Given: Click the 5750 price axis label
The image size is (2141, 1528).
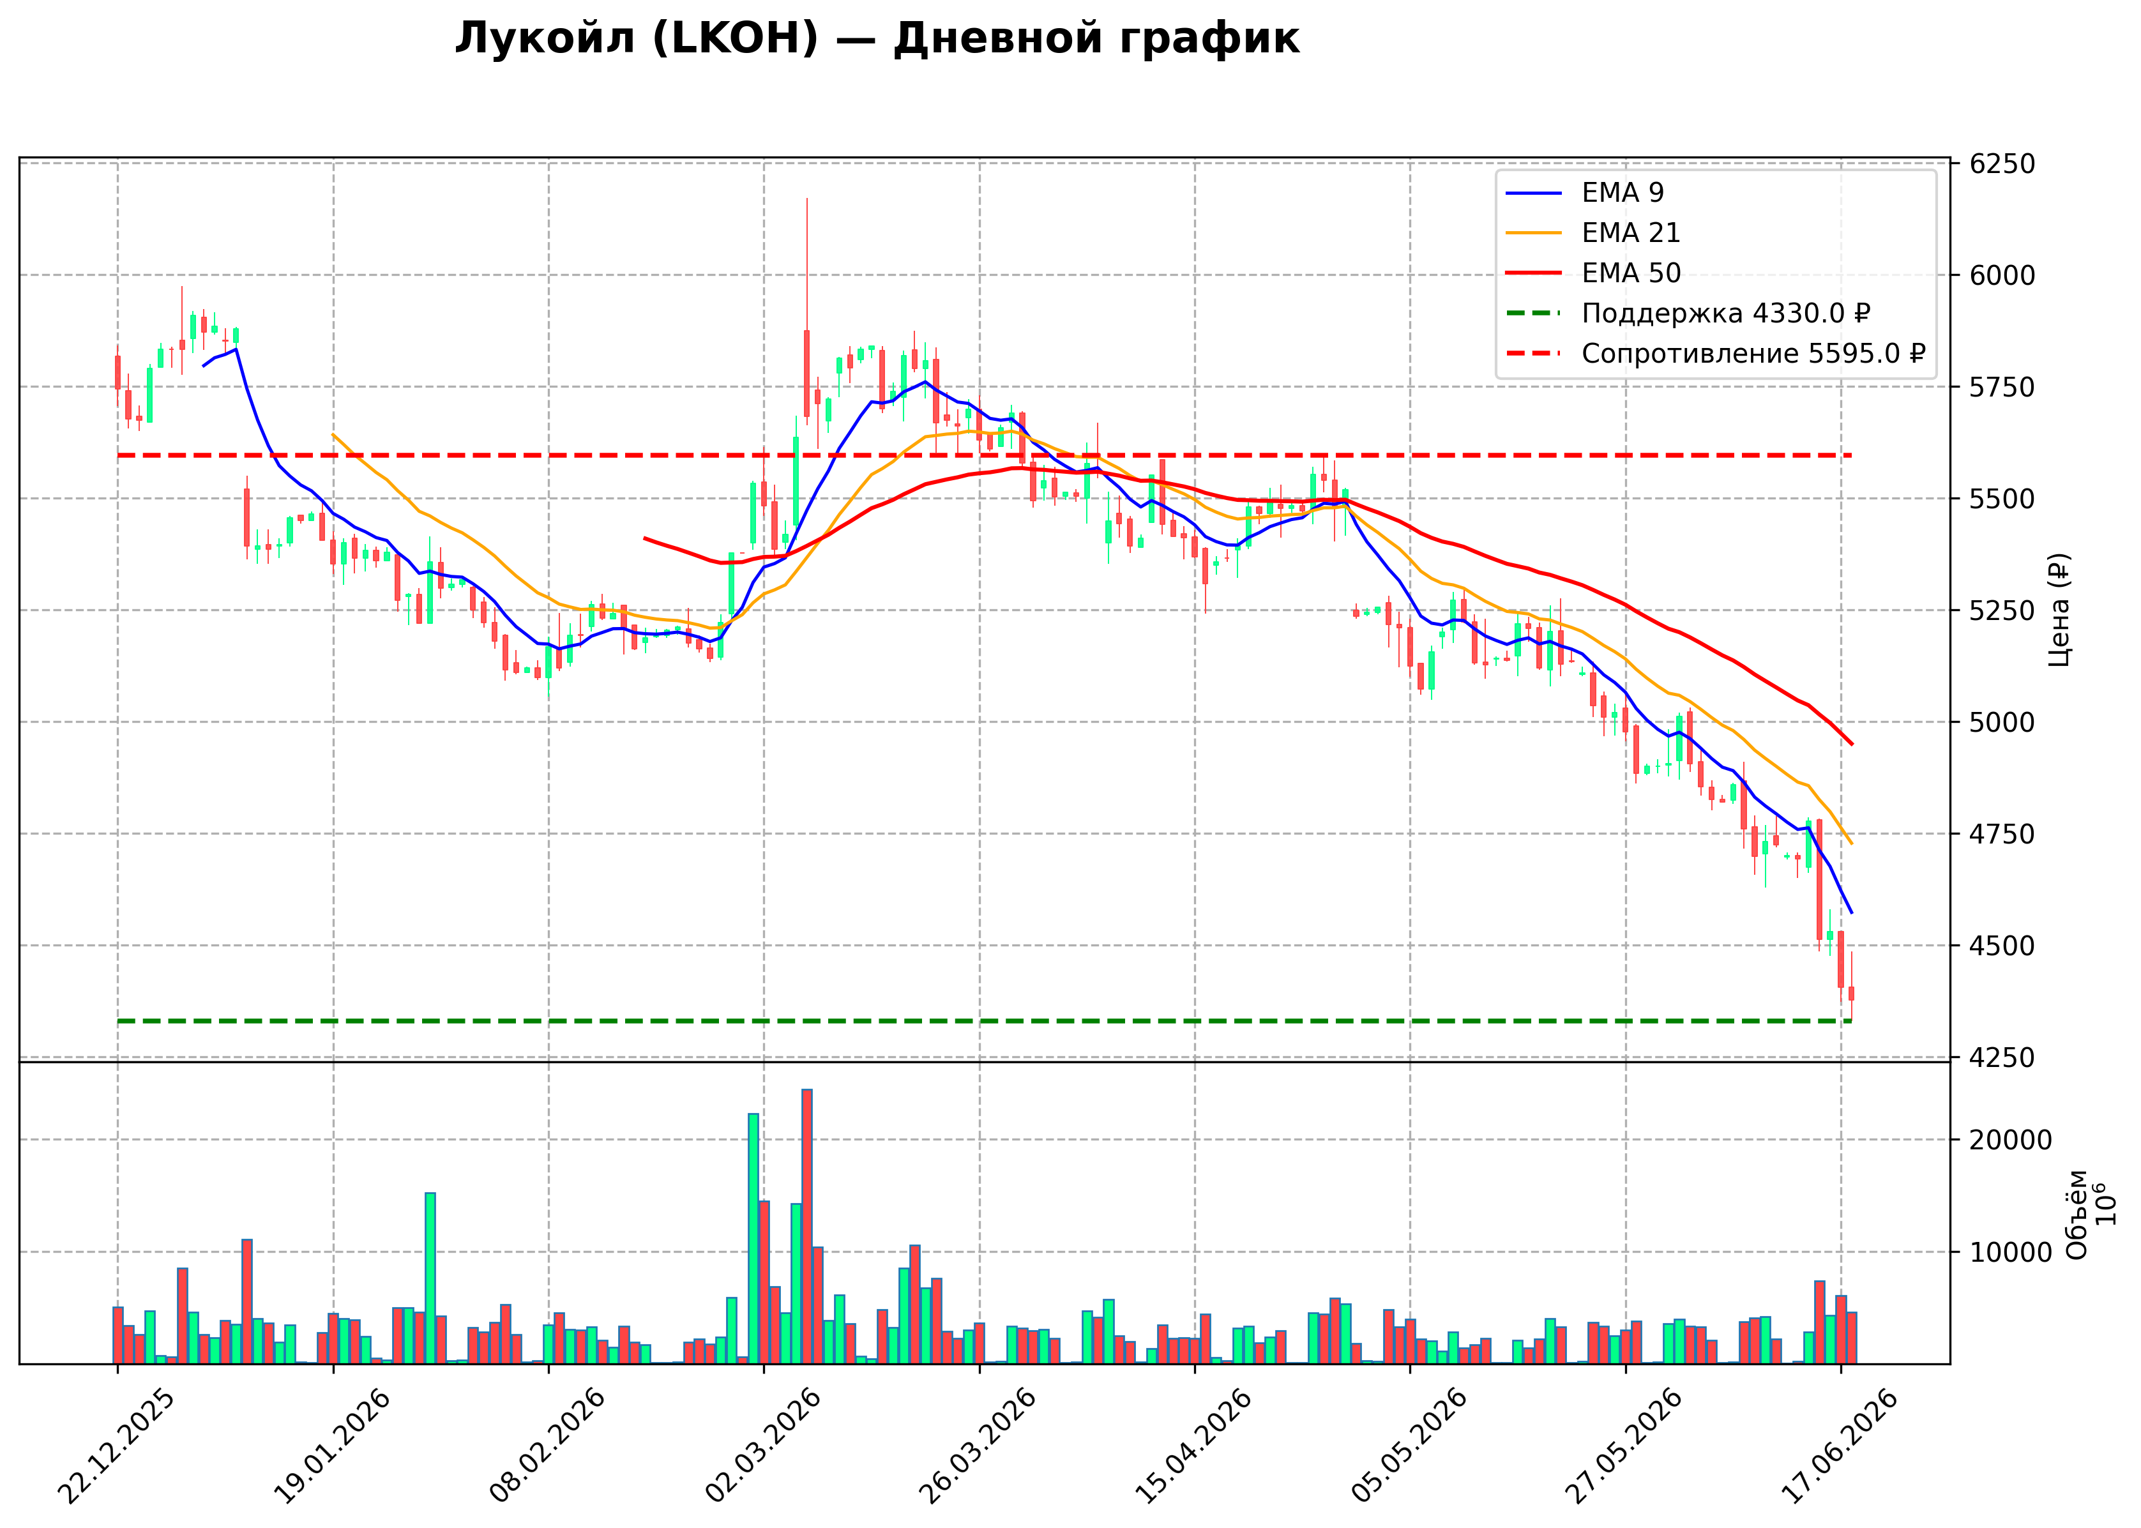Looking at the screenshot, I should 2002,388.
